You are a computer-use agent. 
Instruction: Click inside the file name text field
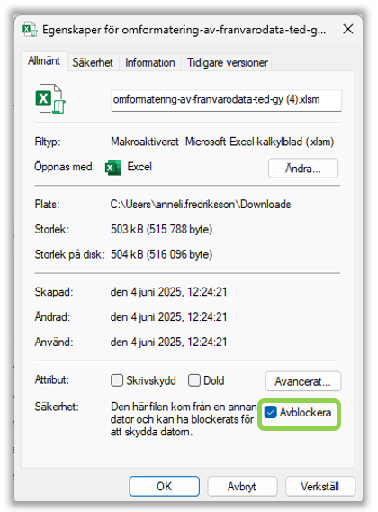tap(226, 100)
